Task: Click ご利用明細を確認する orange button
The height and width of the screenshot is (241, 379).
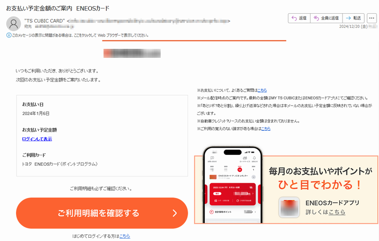Action: [x=102, y=213]
